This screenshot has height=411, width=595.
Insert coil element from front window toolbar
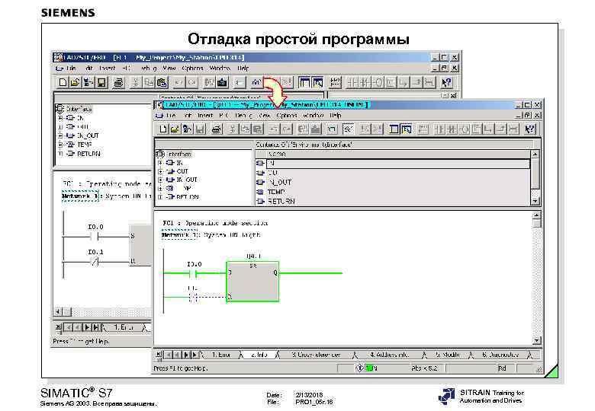(x=464, y=129)
